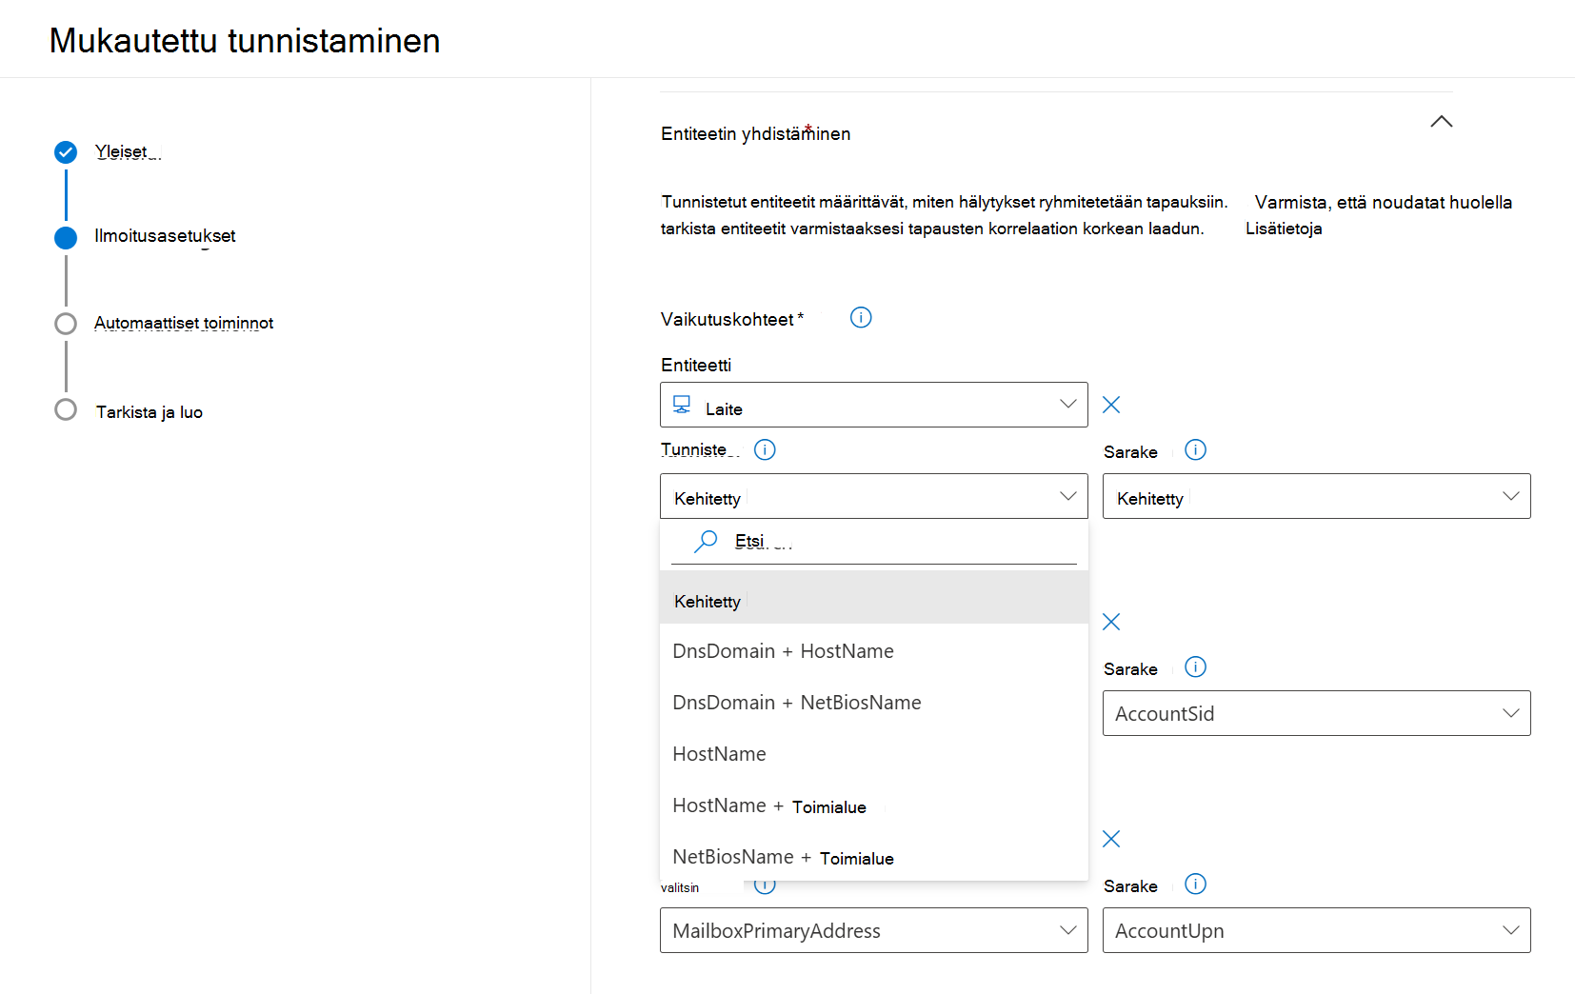1575x994 pixels.
Task: Open the MailboxPrimaryAddress identifier dropdown
Action: [x=873, y=930]
